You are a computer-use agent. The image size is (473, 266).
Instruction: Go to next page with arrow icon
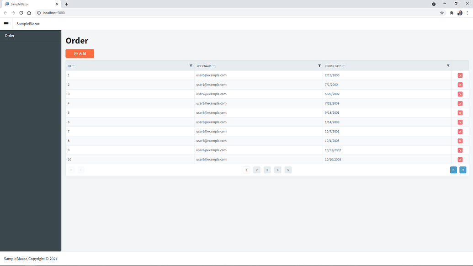[x=453, y=170]
